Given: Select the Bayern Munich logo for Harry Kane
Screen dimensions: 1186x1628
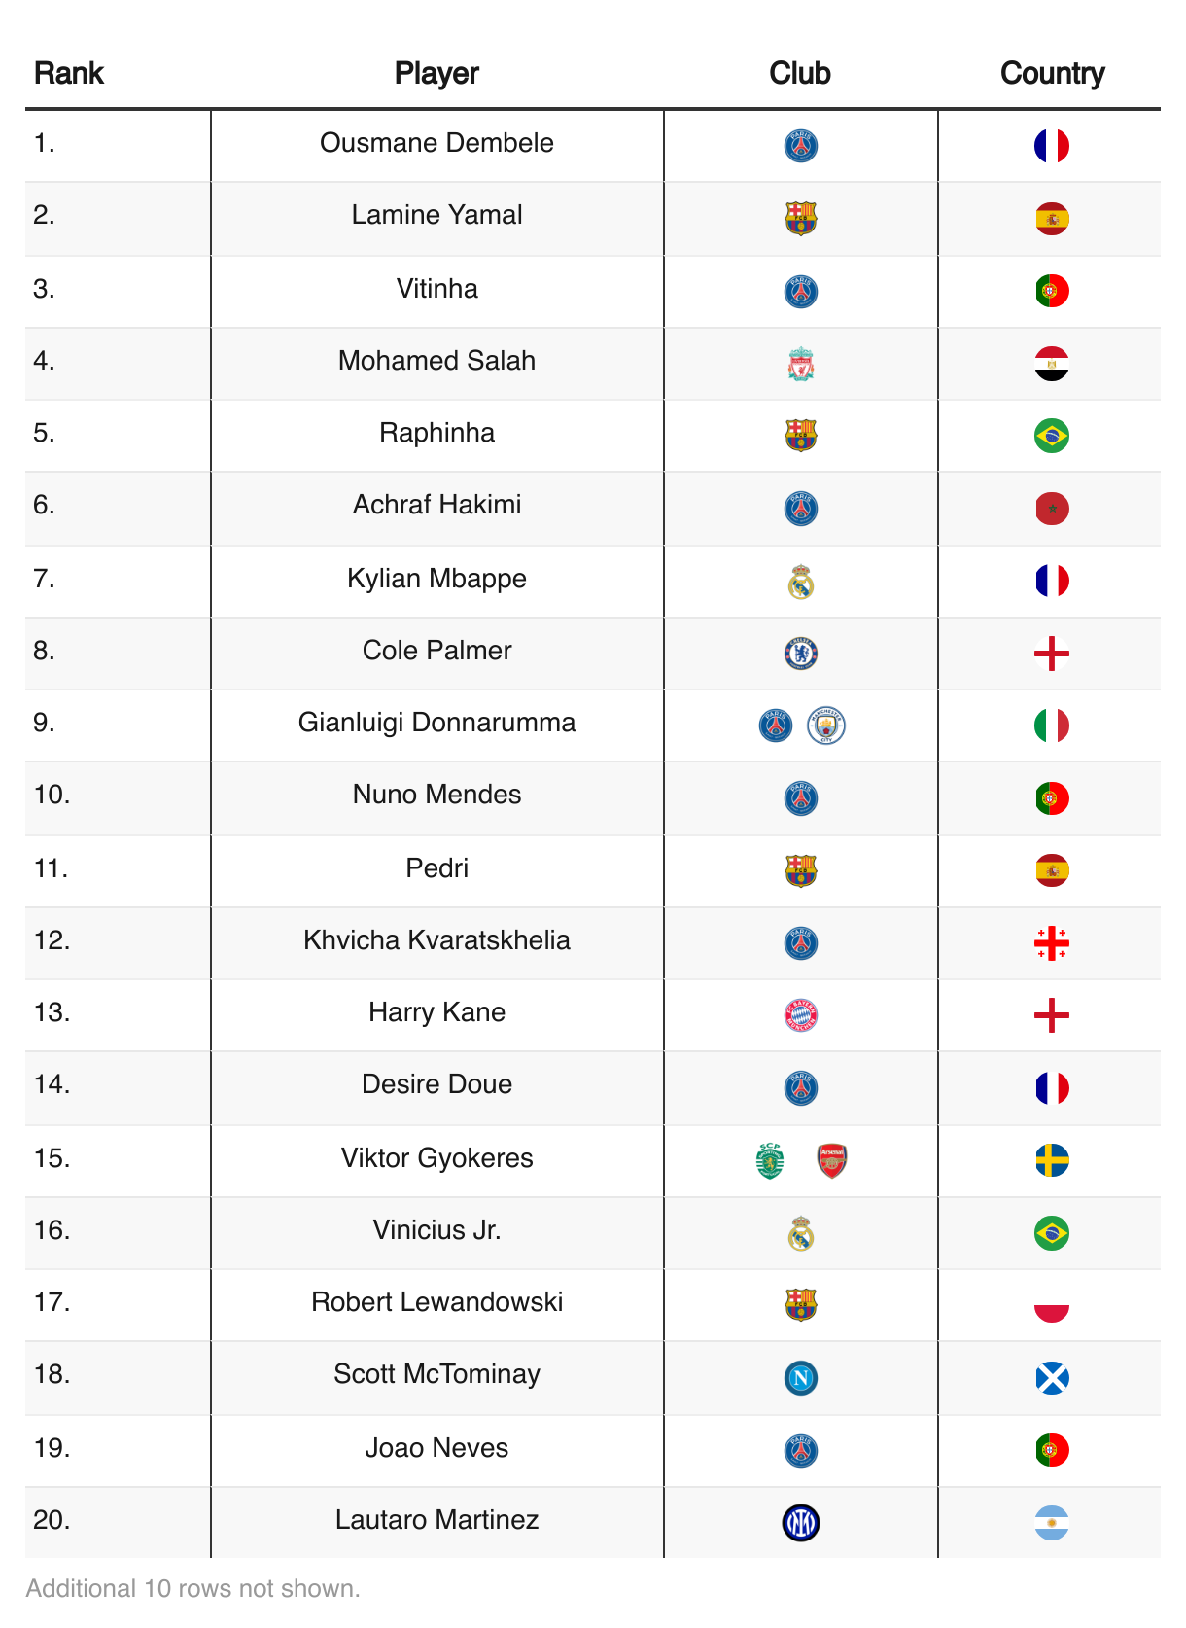Looking at the screenshot, I should 800,1015.
